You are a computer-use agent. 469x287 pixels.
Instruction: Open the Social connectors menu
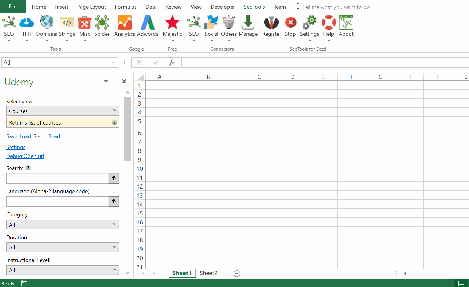[212, 22]
